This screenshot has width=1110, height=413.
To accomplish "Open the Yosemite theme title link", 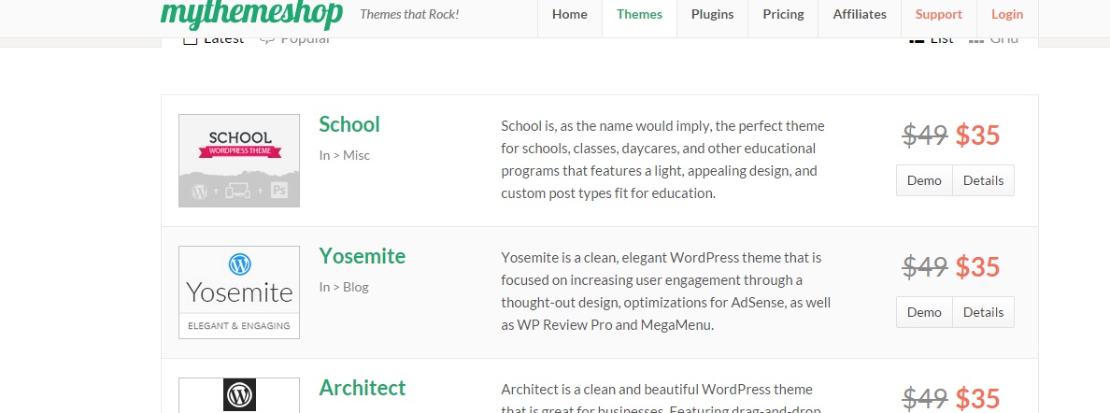I will [x=362, y=256].
